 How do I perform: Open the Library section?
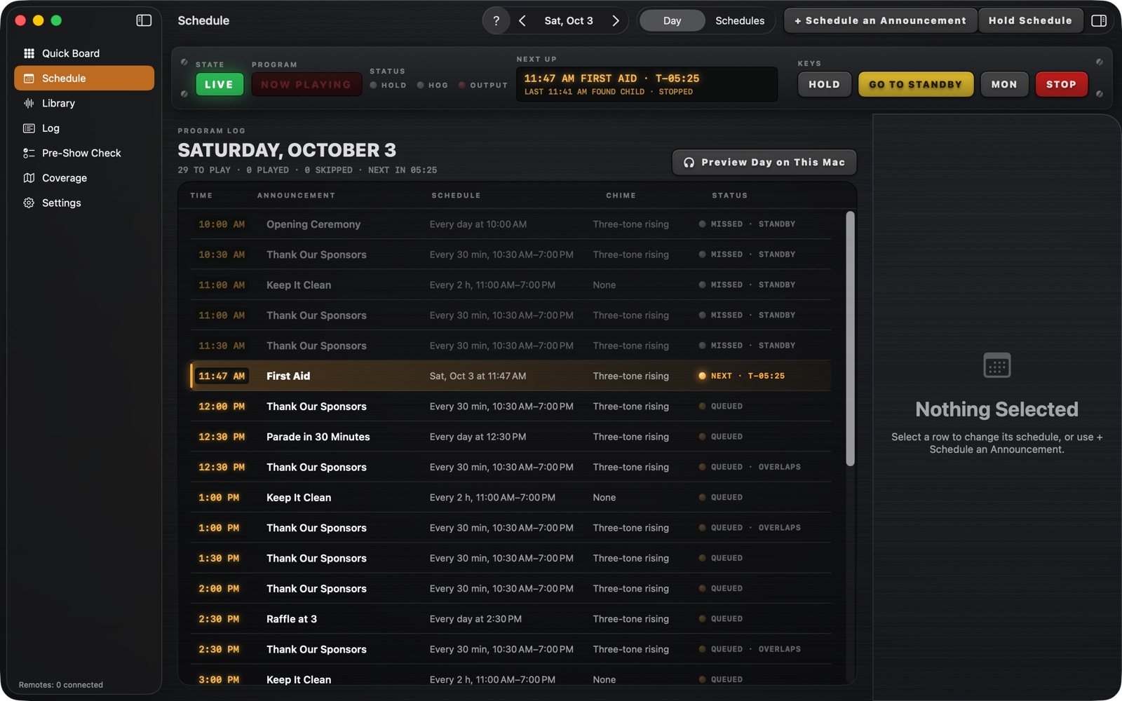[84, 103]
